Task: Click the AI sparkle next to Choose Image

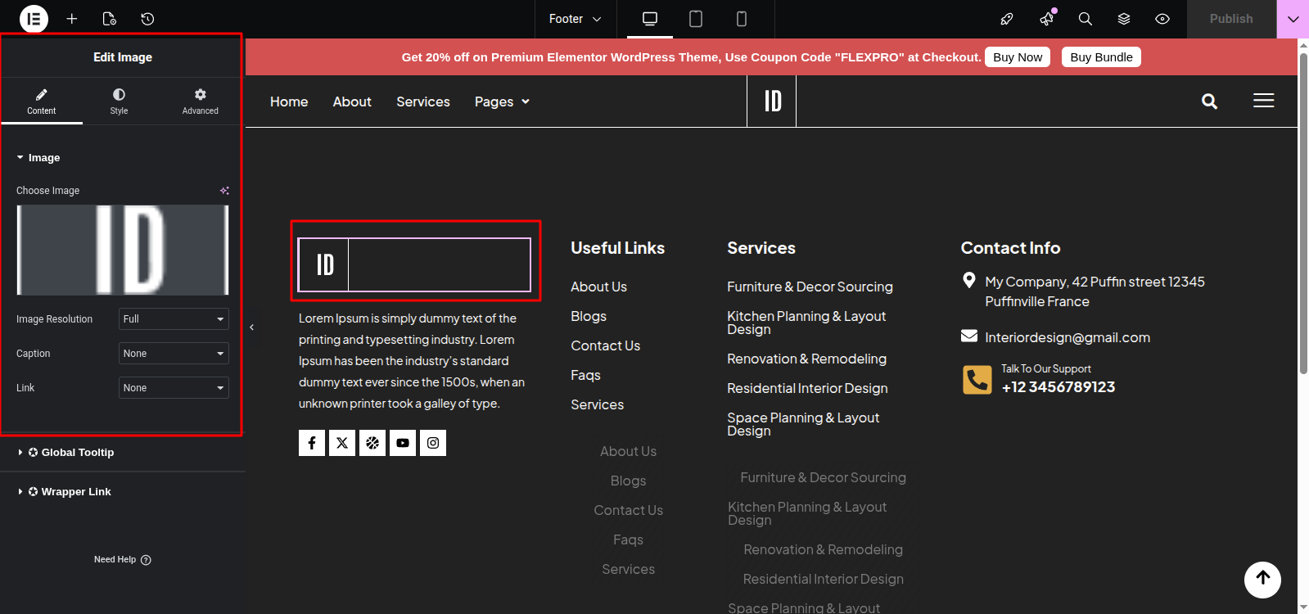Action: (224, 191)
